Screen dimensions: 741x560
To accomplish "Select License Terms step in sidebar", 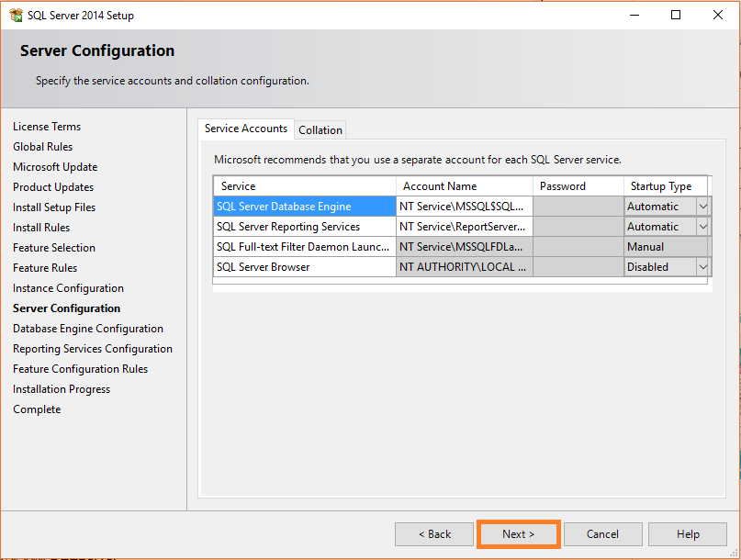I will 47,127.
